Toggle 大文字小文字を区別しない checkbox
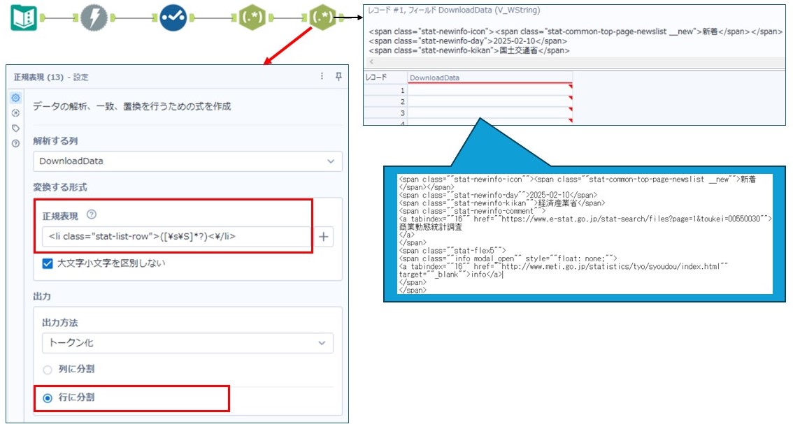793x424 pixels. [x=48, y=263]
